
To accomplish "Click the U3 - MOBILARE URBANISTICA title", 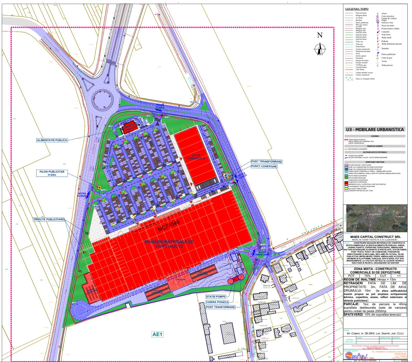I will pyautogui.click(x=375, y=129).
